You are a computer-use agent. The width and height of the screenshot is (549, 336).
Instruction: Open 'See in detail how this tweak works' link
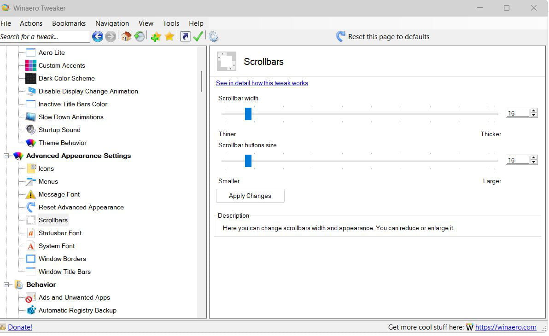262,83
